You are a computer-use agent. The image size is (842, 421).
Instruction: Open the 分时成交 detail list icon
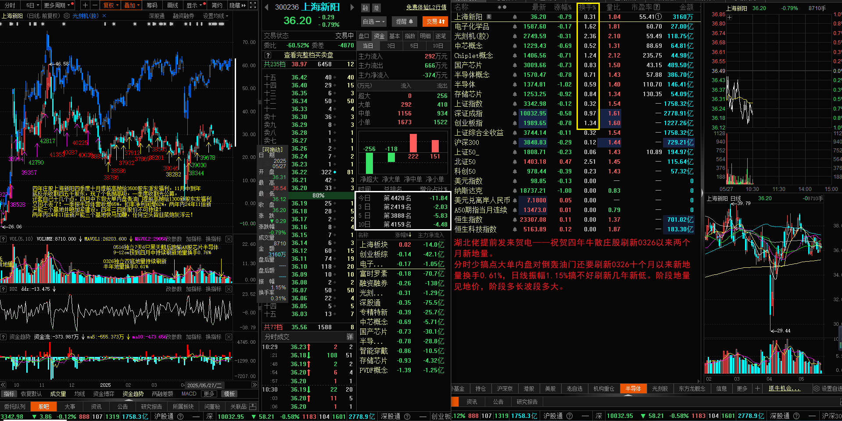coord(350,337)
